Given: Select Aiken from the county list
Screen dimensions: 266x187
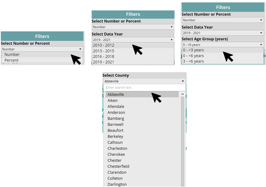Looking at the screenshot, I should [112, 101].
